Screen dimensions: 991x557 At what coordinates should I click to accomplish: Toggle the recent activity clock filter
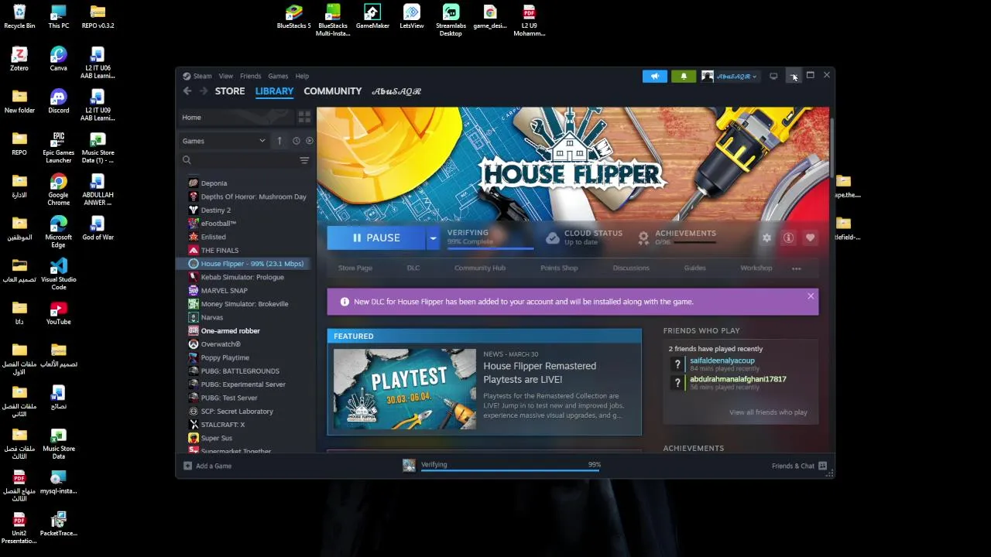pyautogui.click(x=296, y=141)
